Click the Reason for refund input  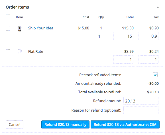pos(141,110)
